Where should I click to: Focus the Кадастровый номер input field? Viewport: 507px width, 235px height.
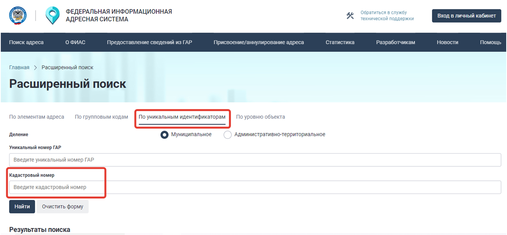click(x=255, y=187)
